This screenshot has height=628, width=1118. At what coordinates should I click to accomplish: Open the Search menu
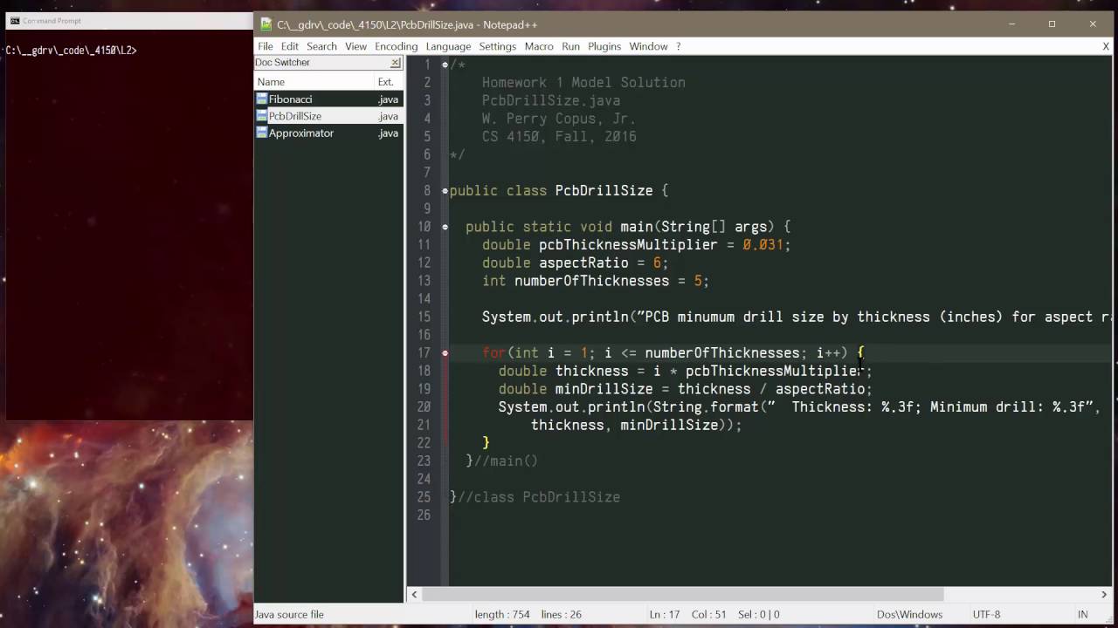click(321, 46)
